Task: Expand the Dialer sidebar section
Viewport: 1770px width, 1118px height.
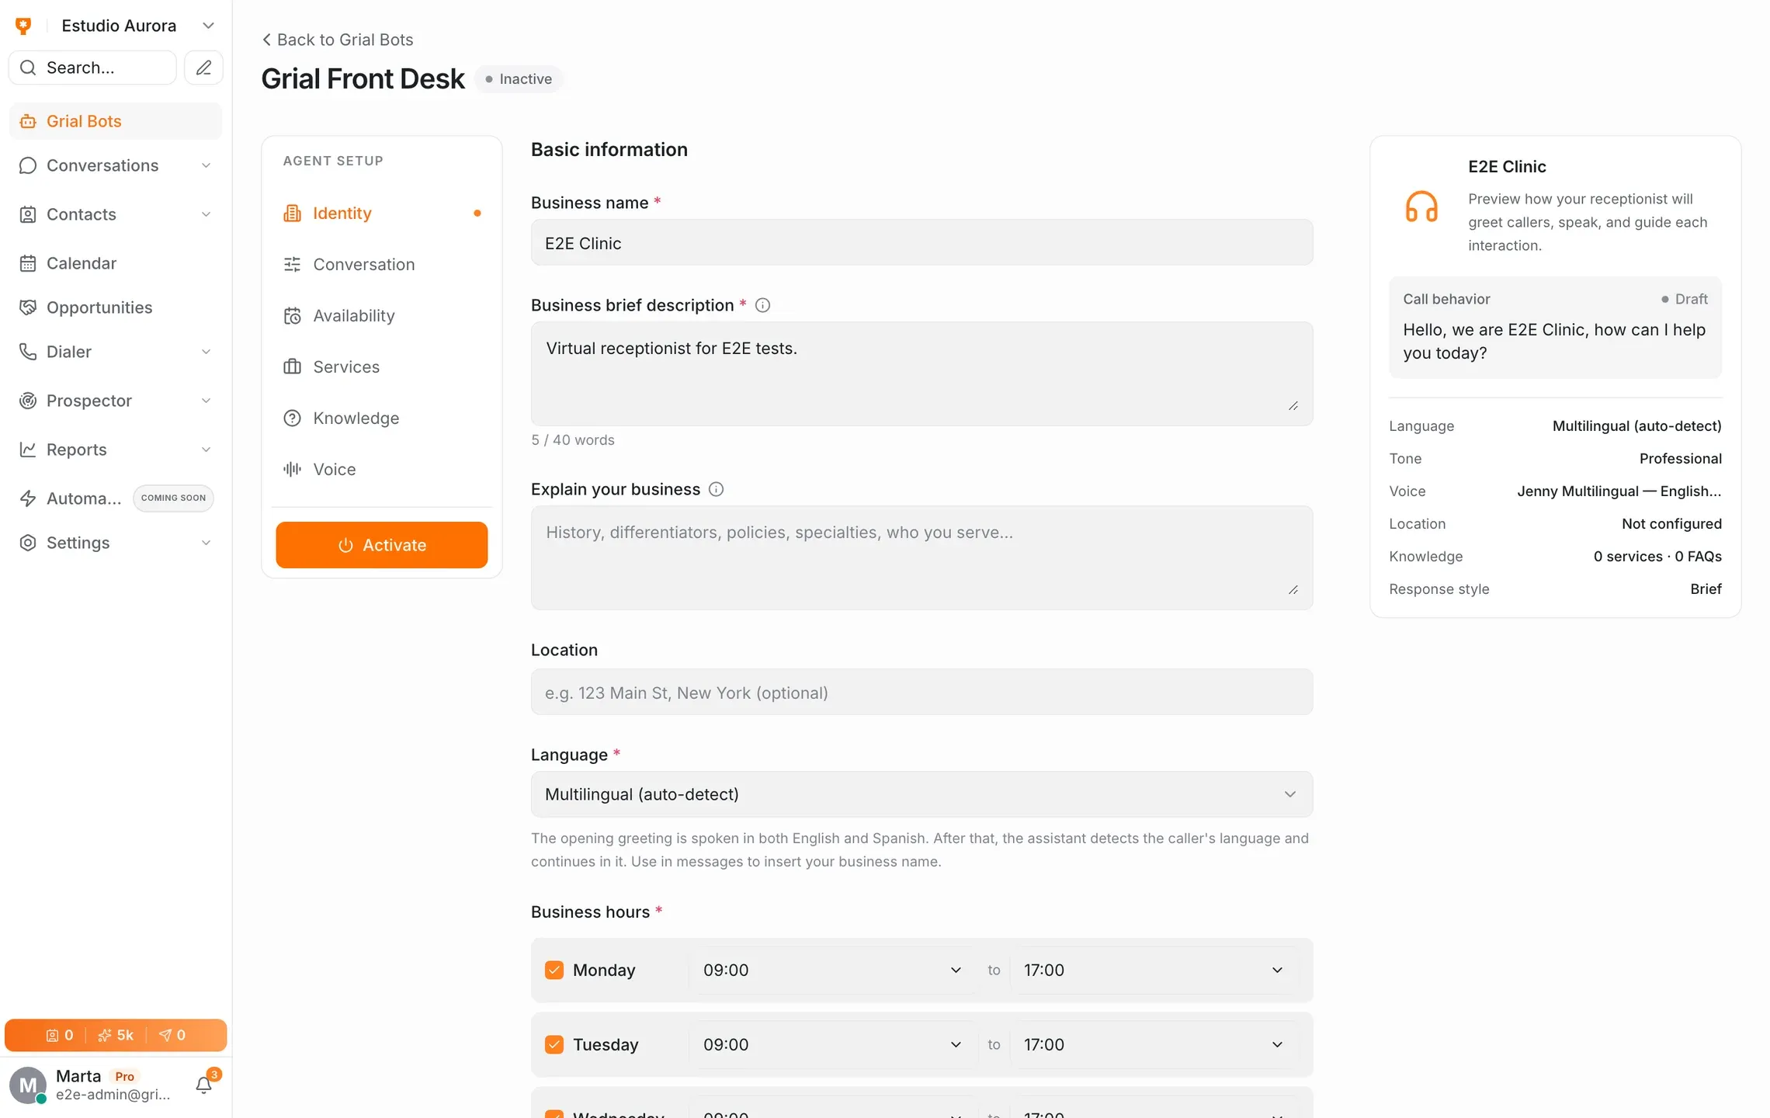Action: tap(206, 352)
